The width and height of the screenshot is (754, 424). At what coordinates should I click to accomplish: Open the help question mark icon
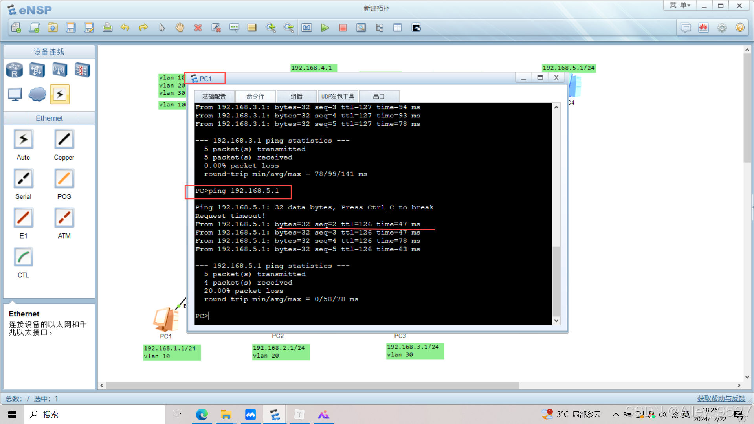click(x=740, y=28)
